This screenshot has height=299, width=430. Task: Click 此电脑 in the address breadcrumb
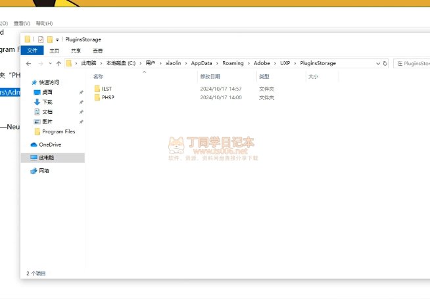click(x=89, y=63)
